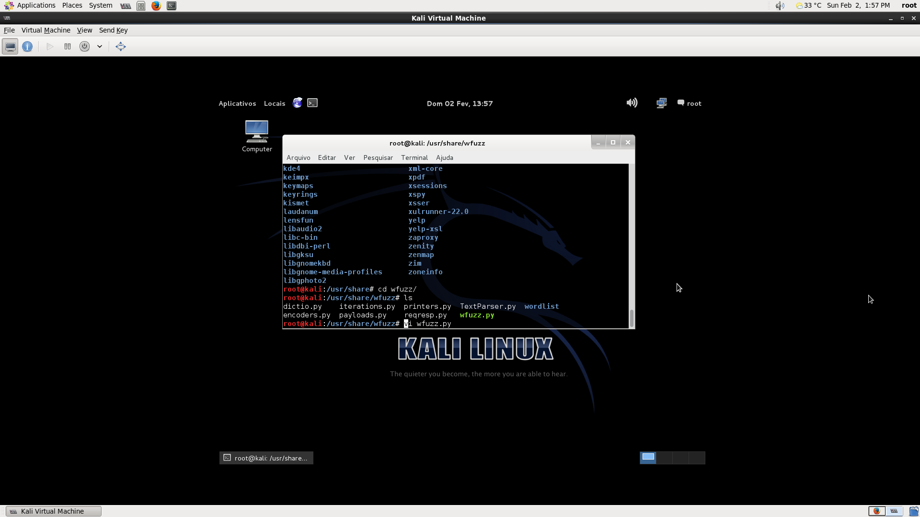Click Kali clock Dom 02 Fev
Viewport: 920px width, 517px height.
click(460, 103)
